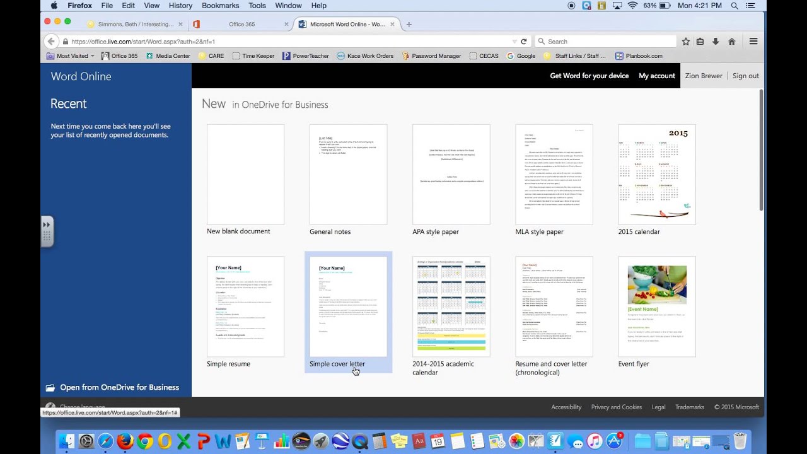
Task: Open the History menu
Action: [180, 6]
